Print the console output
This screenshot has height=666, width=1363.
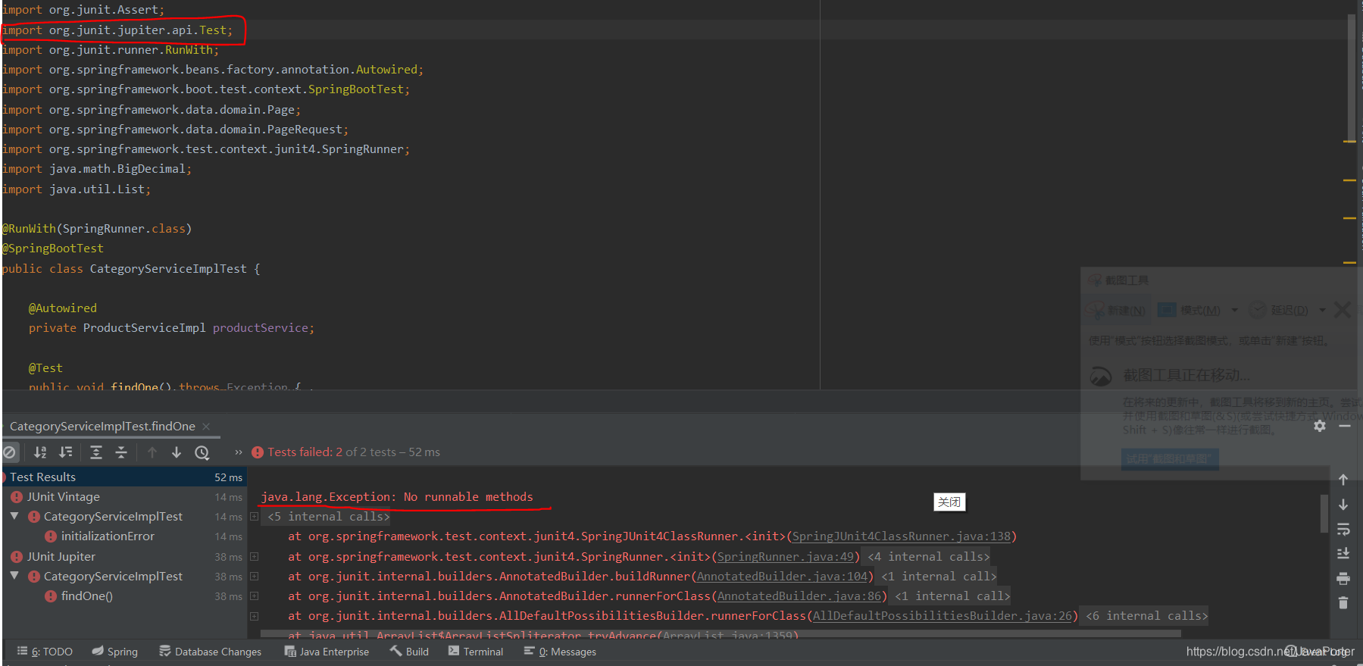pyautogui.click(x=1343, y=578)
